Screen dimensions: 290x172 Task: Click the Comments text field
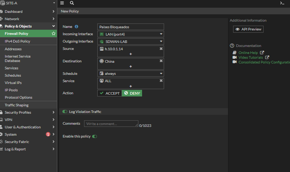tap(111, 124)
